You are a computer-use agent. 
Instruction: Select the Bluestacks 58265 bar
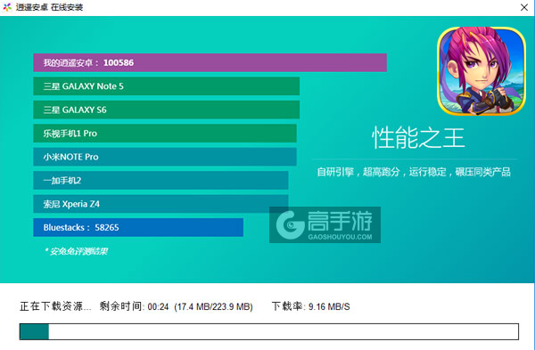pos(138,227)
